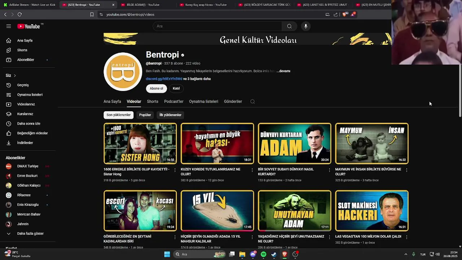Viewport: 462px width, 260px height.
Task: Click the share icon in address bar
Action: click(336, 14)
